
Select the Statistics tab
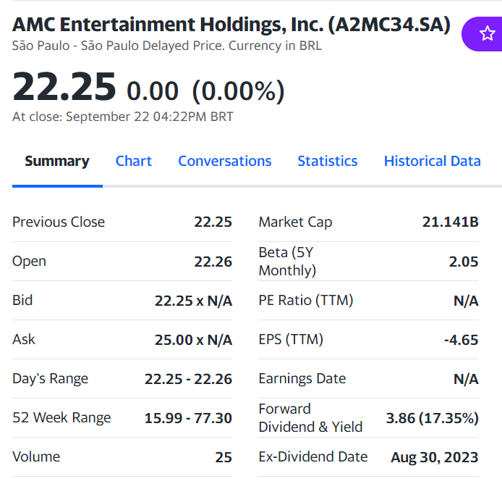pyautogui.click(x=328, y=161)
